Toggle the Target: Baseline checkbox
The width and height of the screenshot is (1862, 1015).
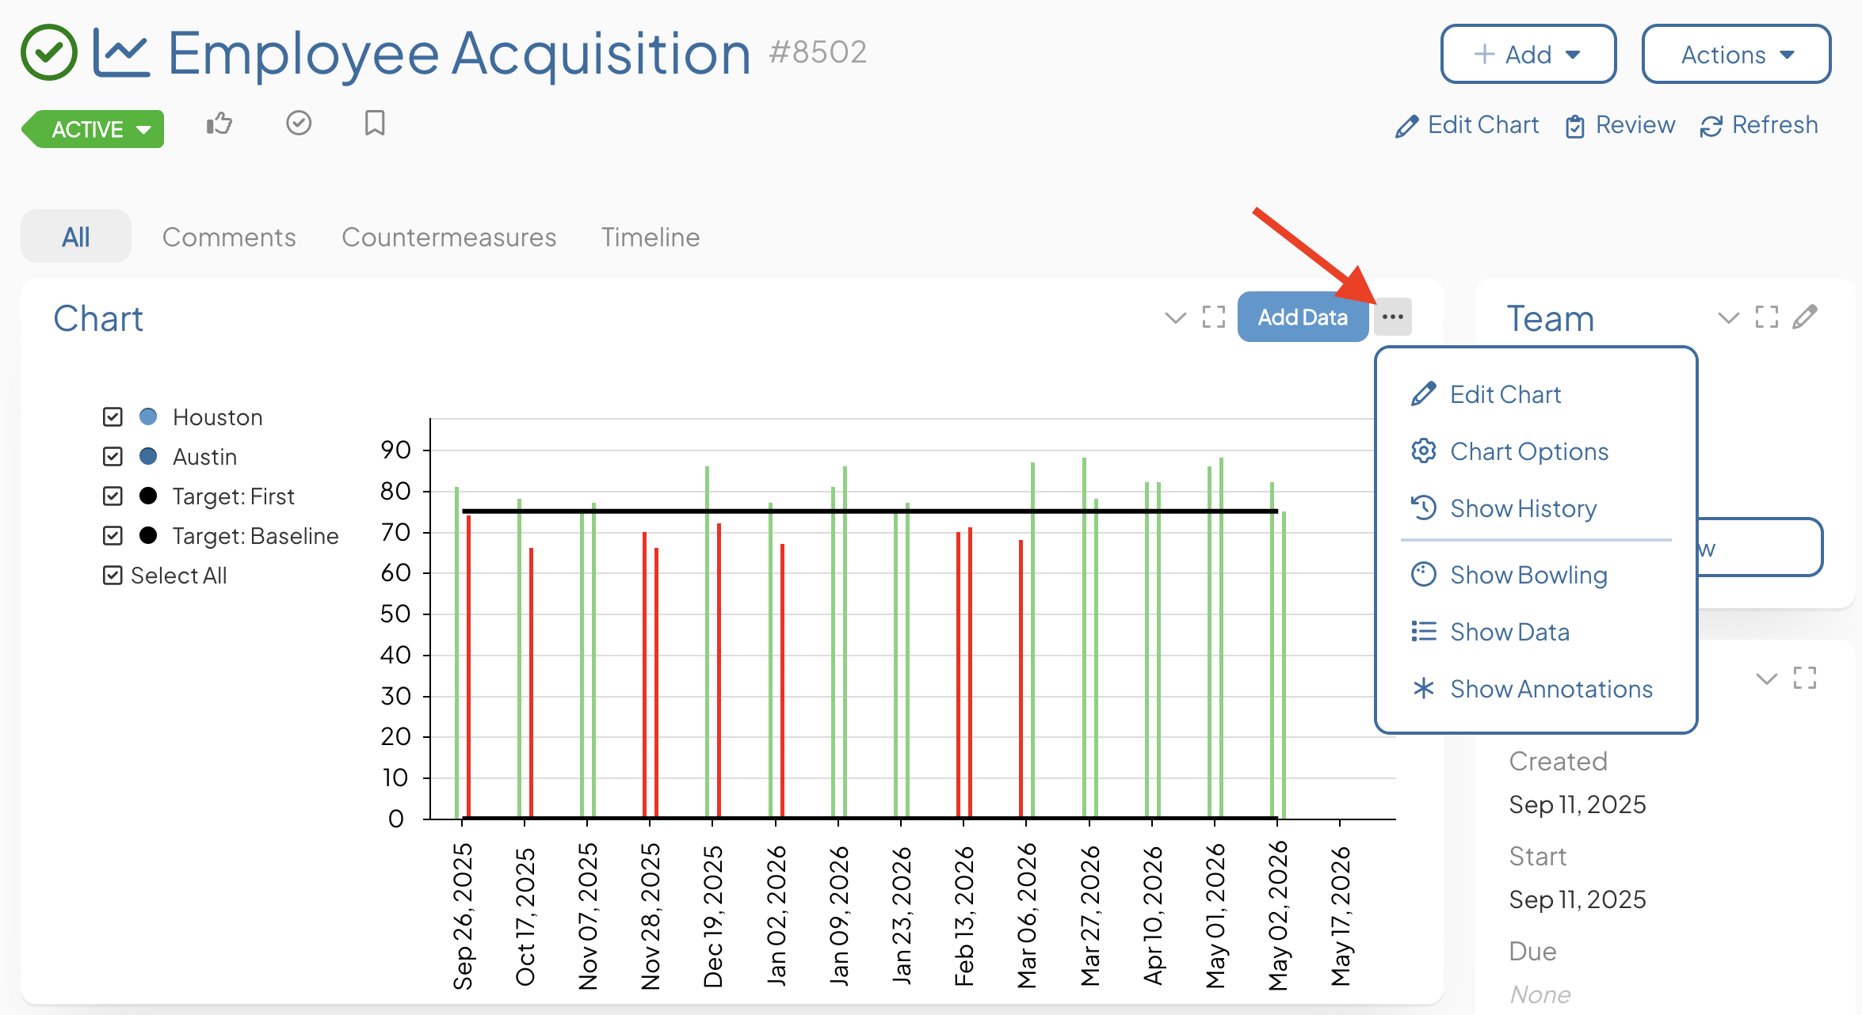113,535
